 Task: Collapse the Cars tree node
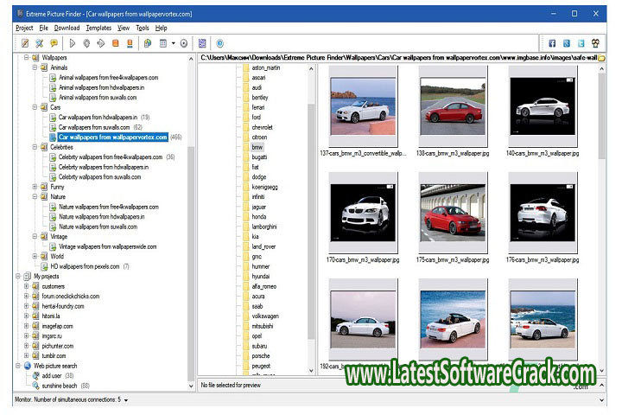click(x=35, y=107)
